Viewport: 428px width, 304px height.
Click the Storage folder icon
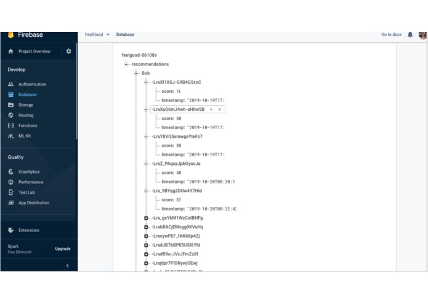10,105
